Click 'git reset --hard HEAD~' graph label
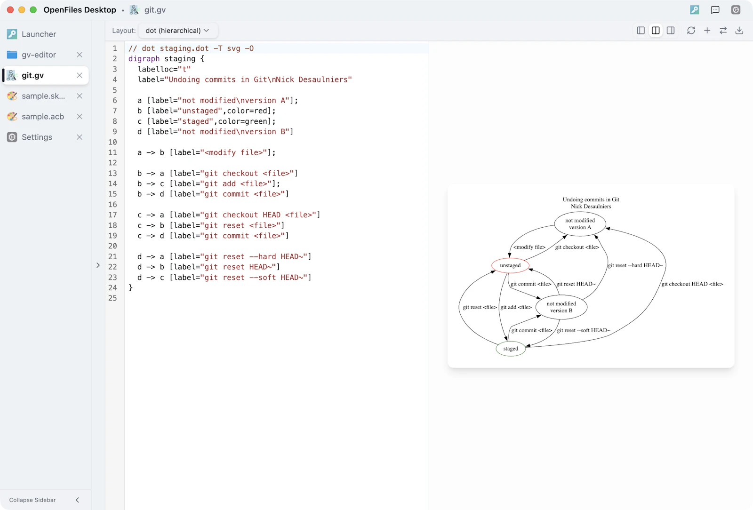This screenshot has height=510, width=753. click(635, 265)
